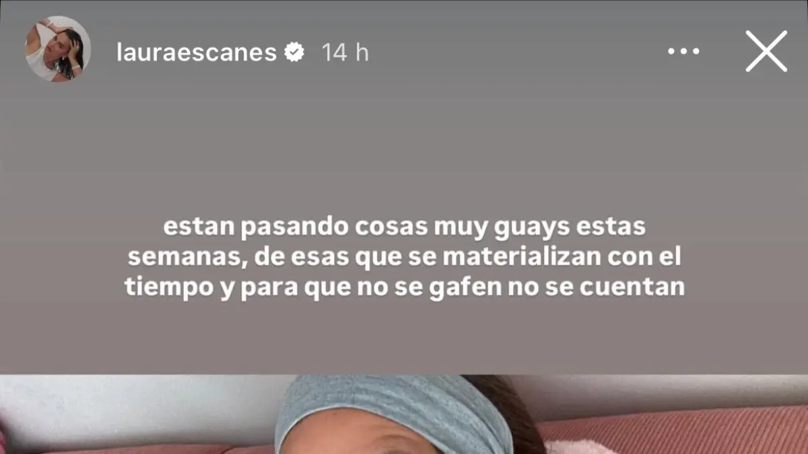Tap the empty gray story background above the caption
808x454 pixels.
coord(404,148)
